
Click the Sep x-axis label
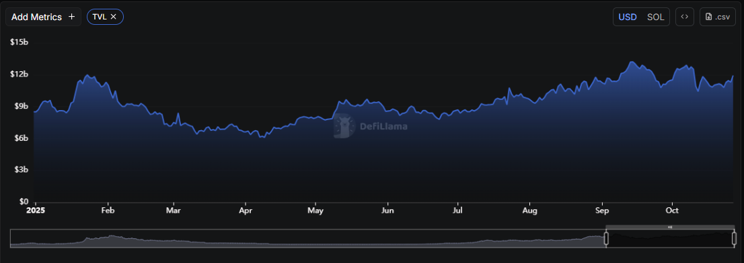point(601,211)
